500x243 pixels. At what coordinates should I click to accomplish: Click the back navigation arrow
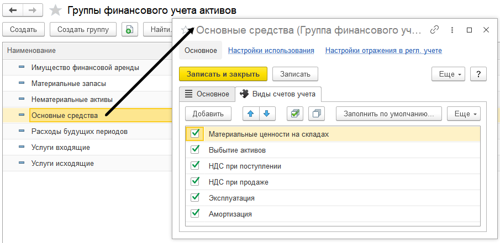pos(13,10)
